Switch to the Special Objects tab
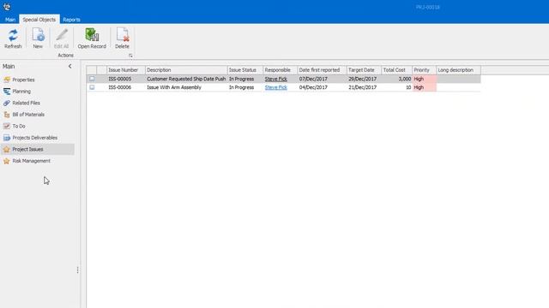Image resolution: width=549 pixels, height=308 pixels. tap(39, 20)
